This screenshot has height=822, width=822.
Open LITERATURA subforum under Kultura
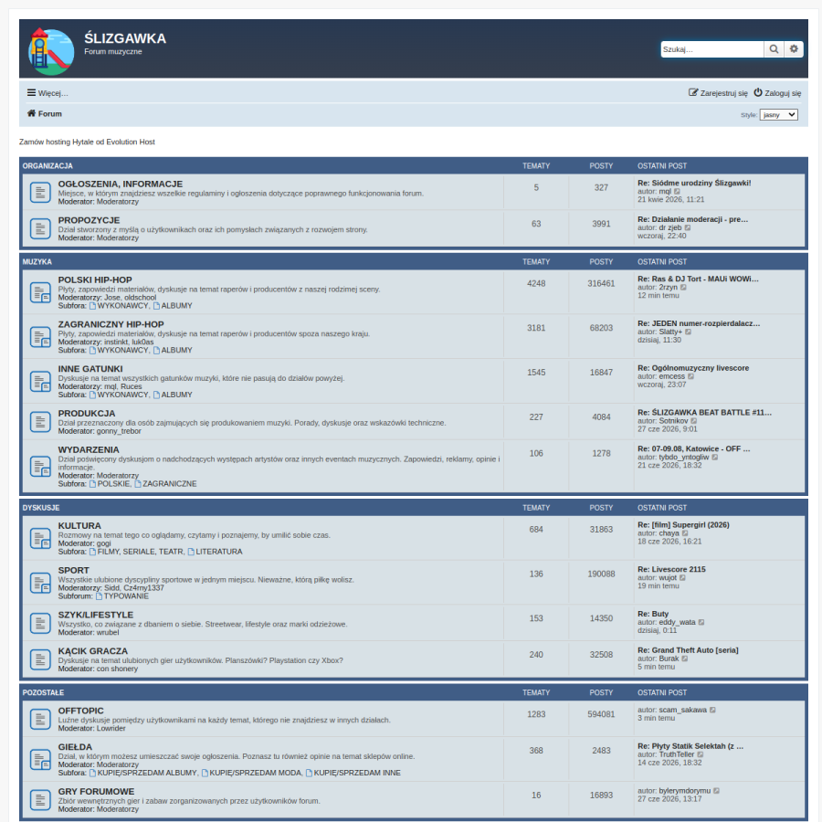[219, 552]
